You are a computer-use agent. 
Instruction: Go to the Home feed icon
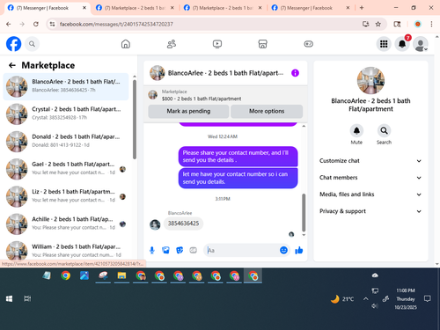pyautogui.click(x=126, y=44)
